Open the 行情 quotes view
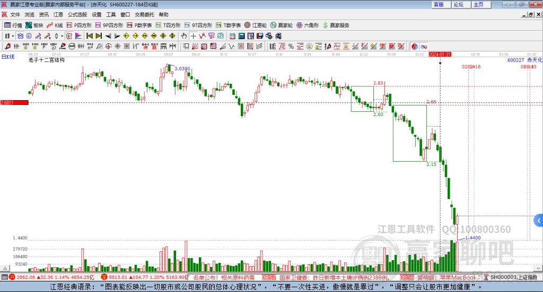The width and height of the screenshot is (543, 292). [x=13, y=25]
